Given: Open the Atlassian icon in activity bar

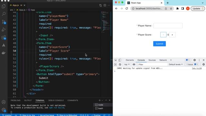Looking at the screenshot, I should pyautogui.click(x=4, y=45).
